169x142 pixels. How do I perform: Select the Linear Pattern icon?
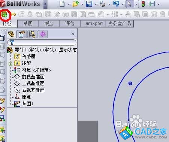pos(115,14)
